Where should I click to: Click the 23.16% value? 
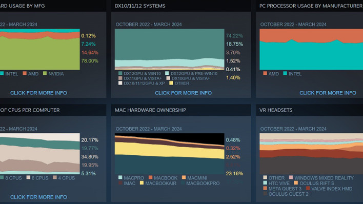(x=234, y=173)
